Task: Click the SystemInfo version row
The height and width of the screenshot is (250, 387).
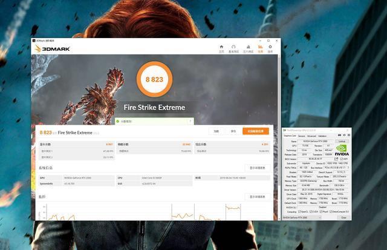Action: (x=77, y=183)
